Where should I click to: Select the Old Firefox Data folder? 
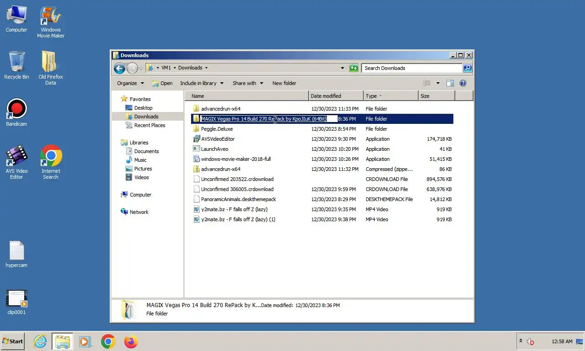click(50, 68)
